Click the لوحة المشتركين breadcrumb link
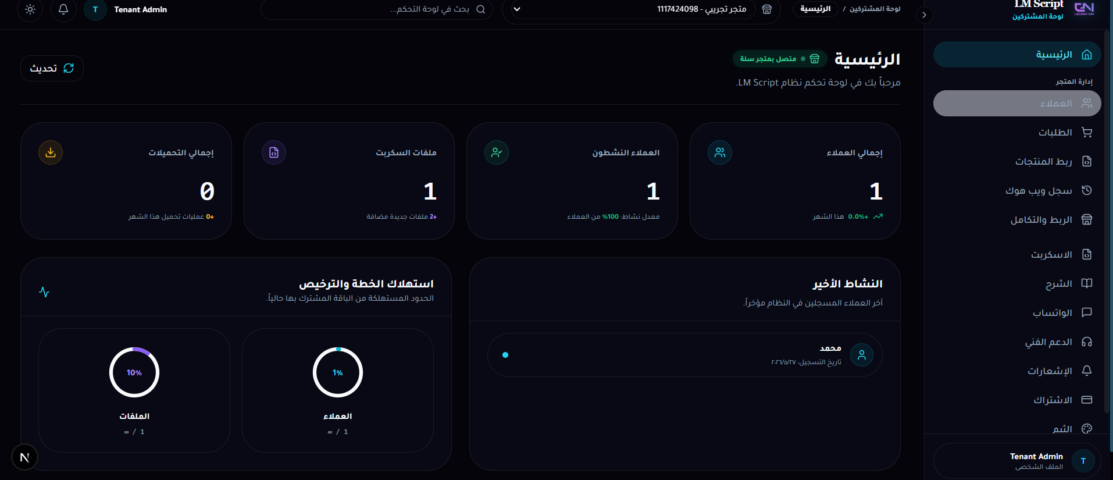1113x480 pixels. (875, 9)
